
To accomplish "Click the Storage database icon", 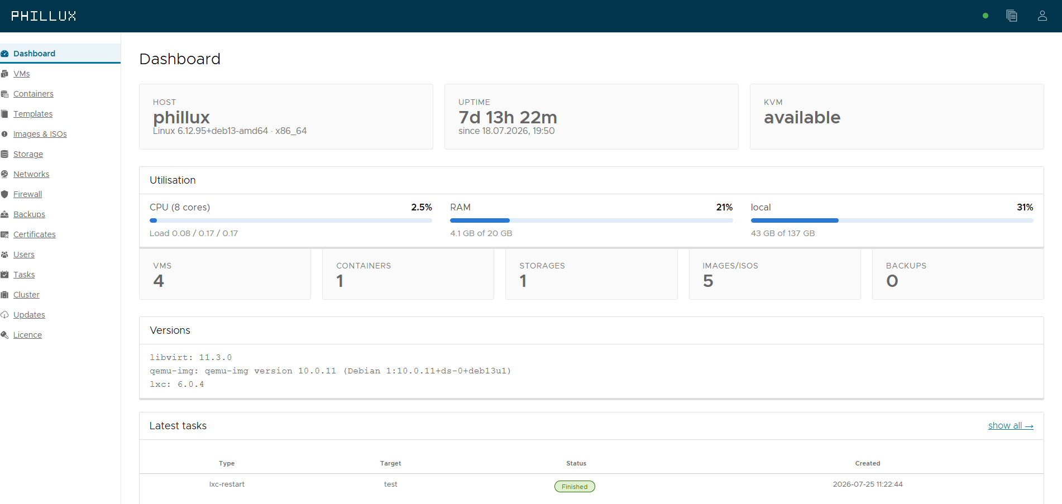I will click(4, 154).
